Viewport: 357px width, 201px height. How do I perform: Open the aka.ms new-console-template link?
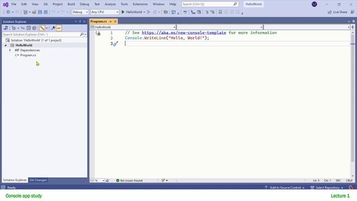pyautogui.click(x=184, y=32)
